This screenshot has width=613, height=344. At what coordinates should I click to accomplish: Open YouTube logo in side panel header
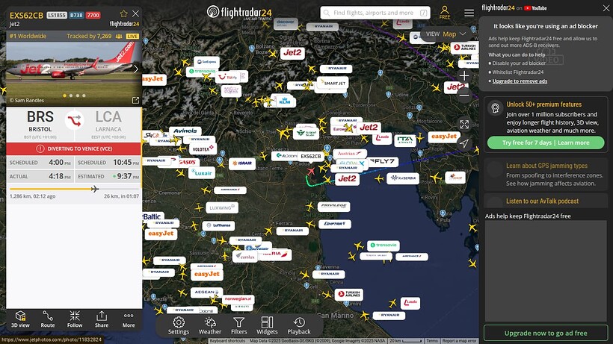point(535,7)
